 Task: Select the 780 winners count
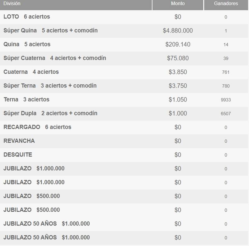pyautogui.click(x=226, y=86)
